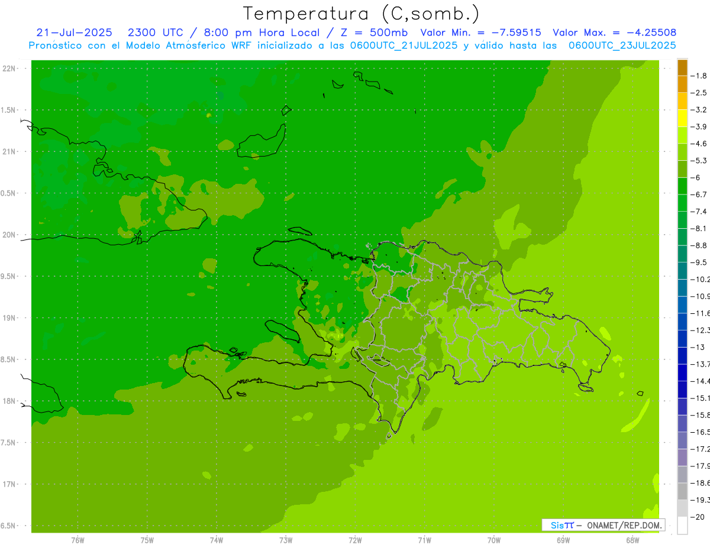
Task: Click the -8.8 legend value
Action: (x=700, y=245)
